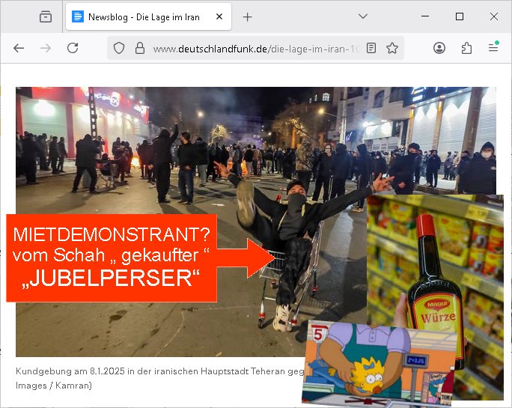Bookmark this page with the star icon
This screenshot has width=512, height=408.
[392, 48]
